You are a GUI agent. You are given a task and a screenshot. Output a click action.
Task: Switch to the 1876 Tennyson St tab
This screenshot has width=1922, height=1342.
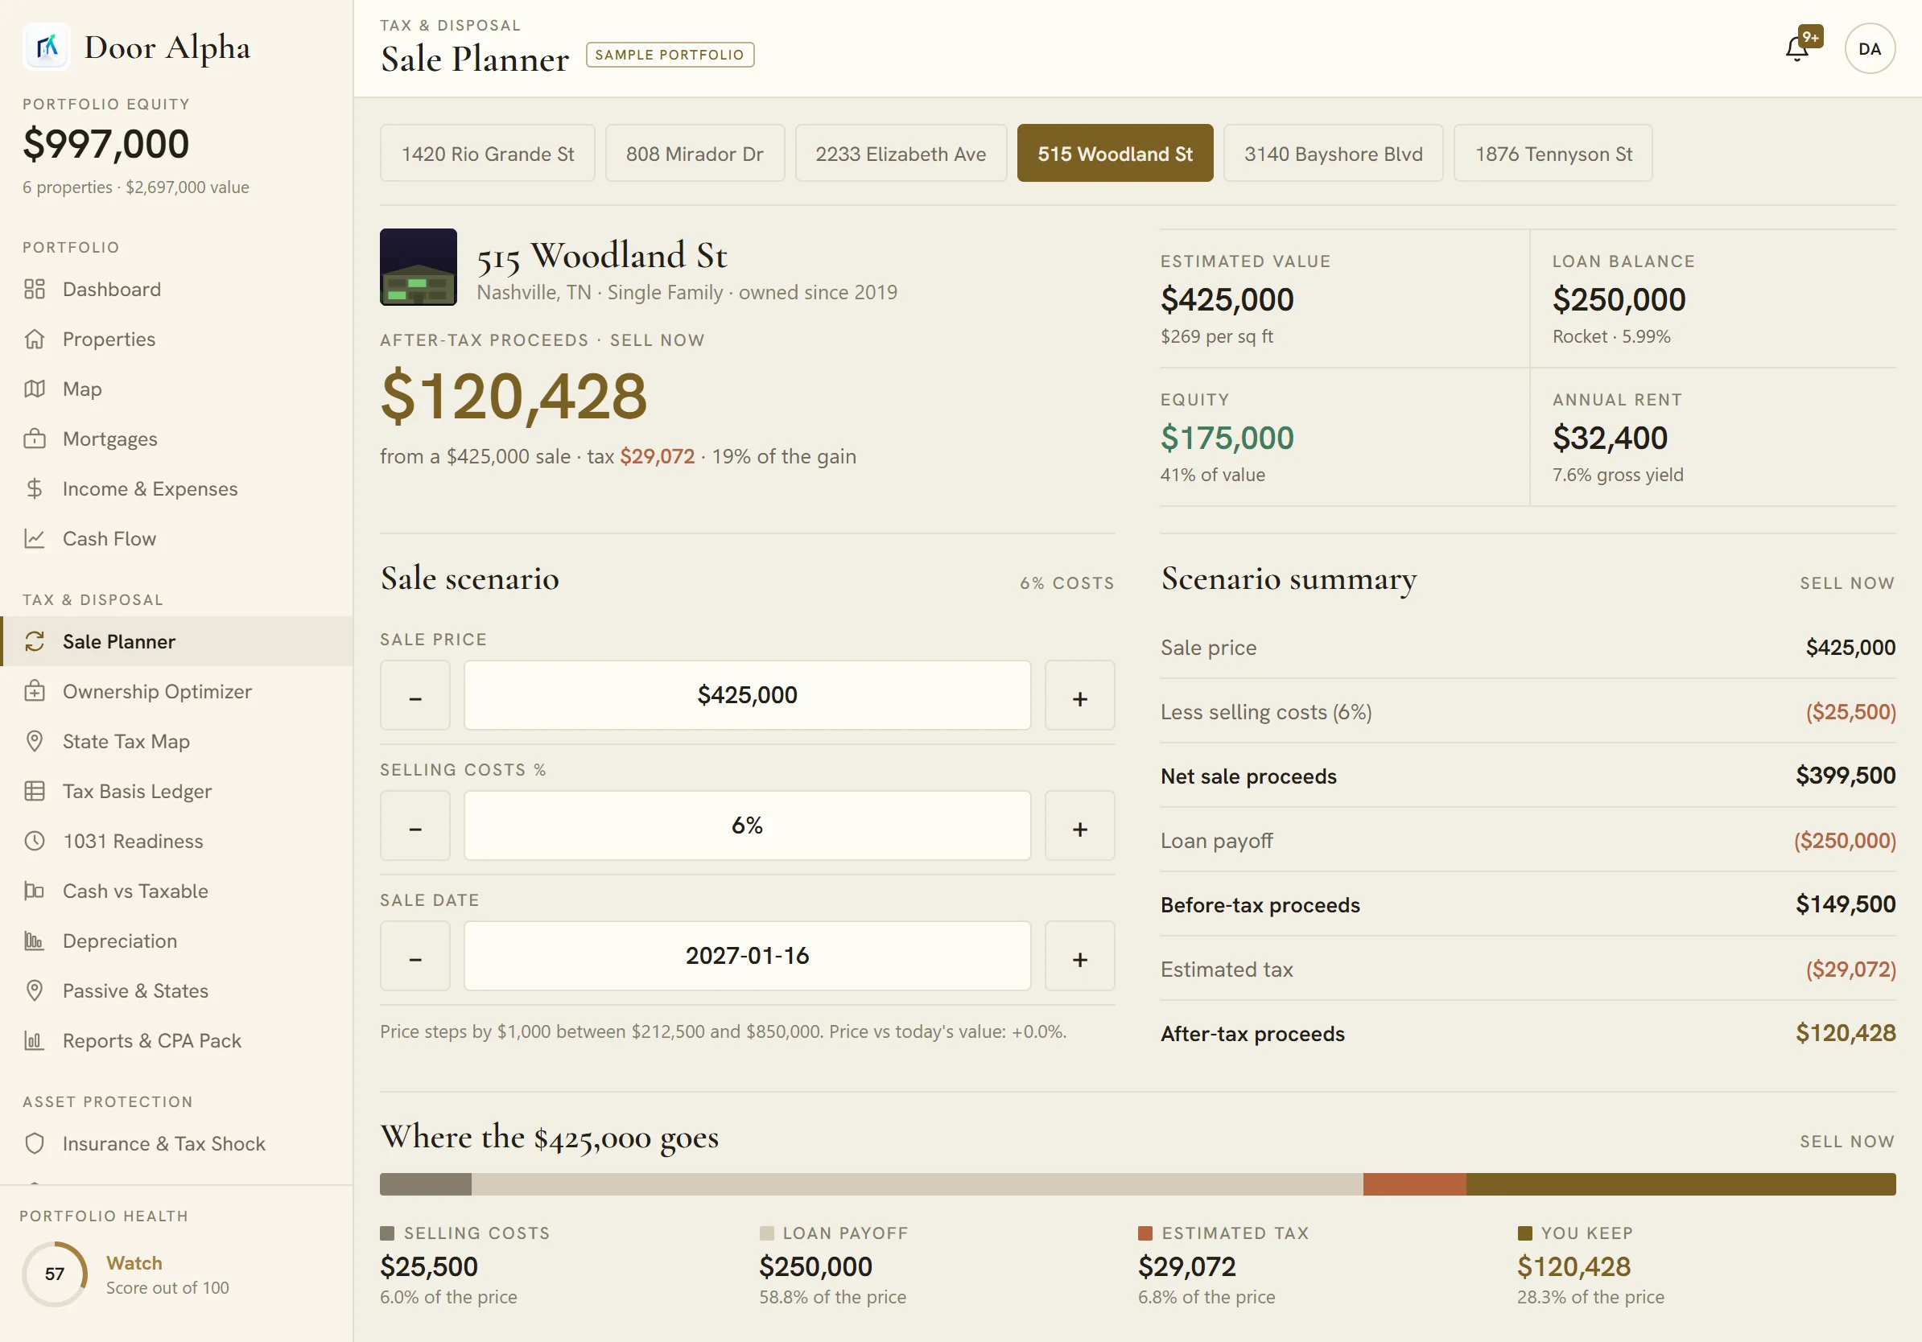click(x=1553, y=154)
